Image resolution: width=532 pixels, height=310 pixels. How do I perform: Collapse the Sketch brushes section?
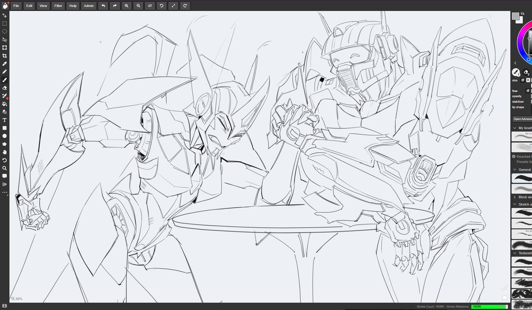click(x=514, y=205)
